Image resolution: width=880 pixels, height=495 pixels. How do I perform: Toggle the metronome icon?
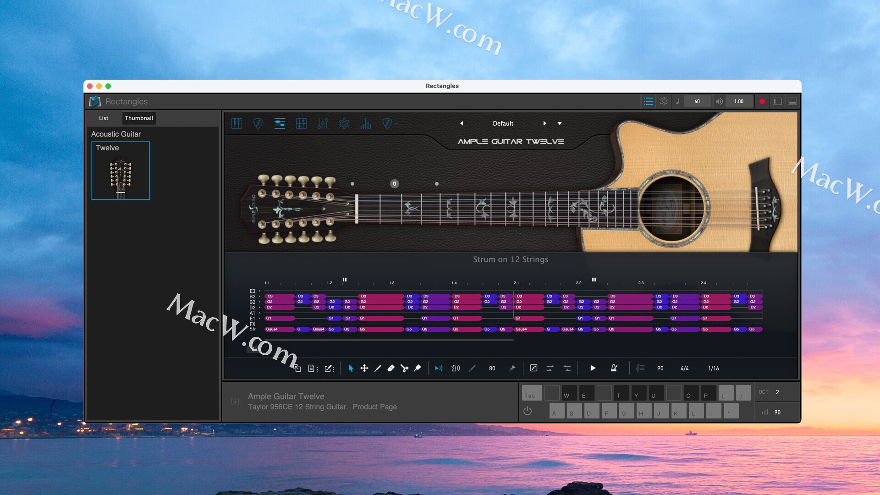(x=614, y=368)
